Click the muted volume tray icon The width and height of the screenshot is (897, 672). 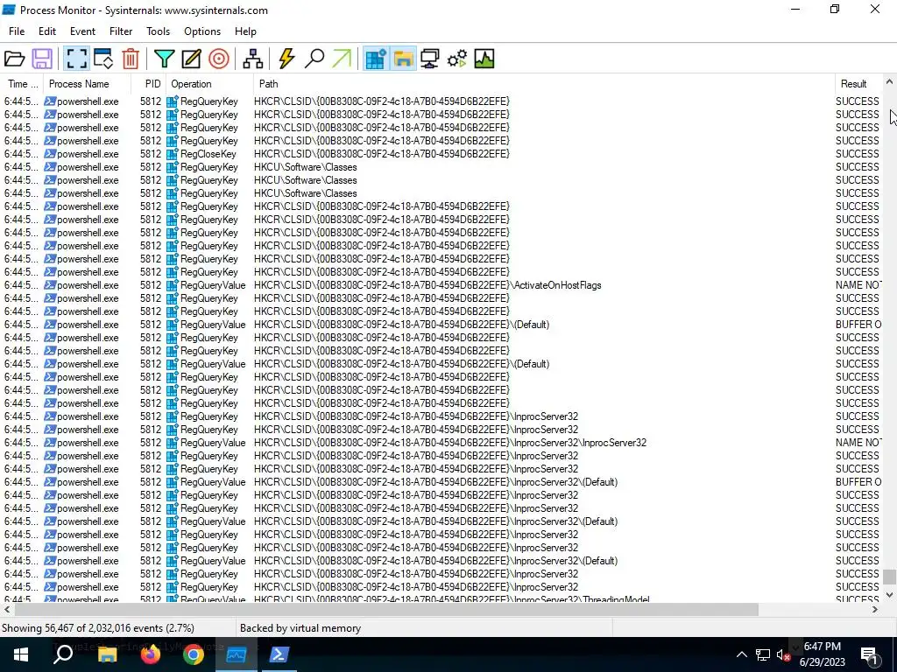782,654
